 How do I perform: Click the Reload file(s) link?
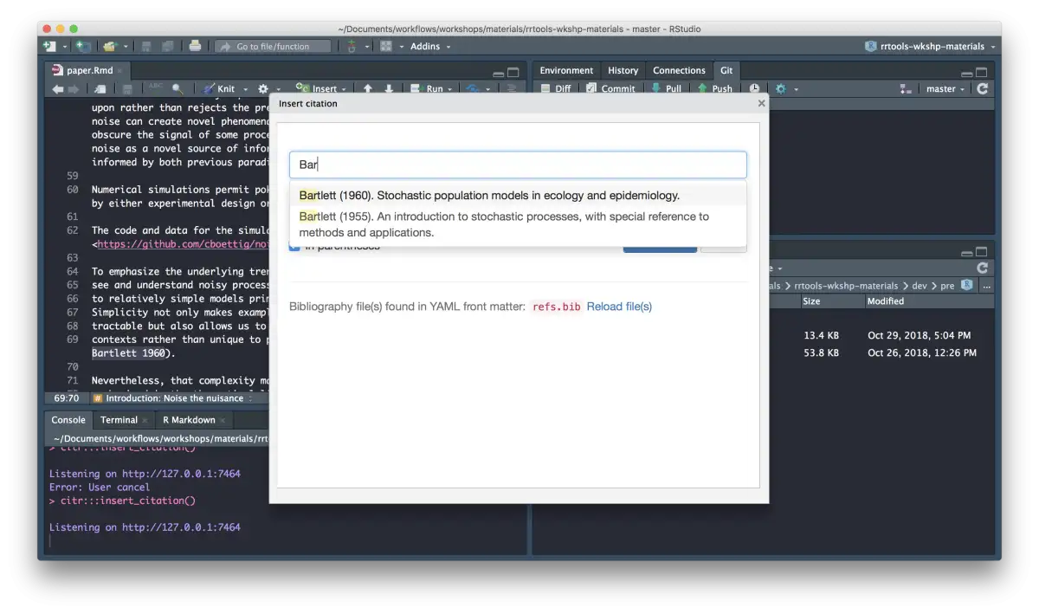tap(619, 307)
